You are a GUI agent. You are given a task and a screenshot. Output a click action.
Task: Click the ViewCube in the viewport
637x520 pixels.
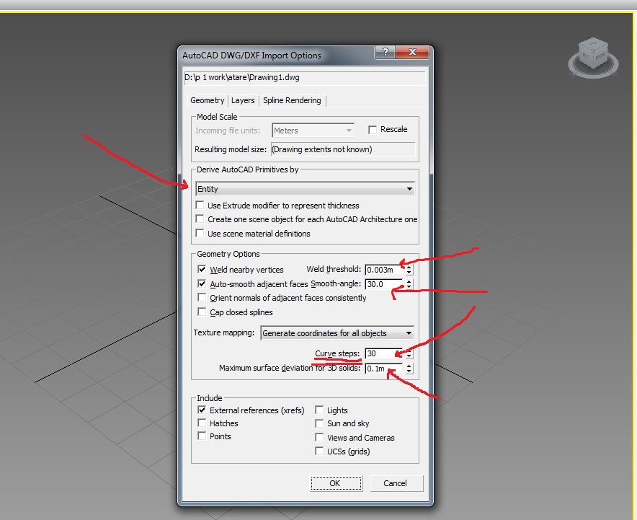tap(593, 57)
